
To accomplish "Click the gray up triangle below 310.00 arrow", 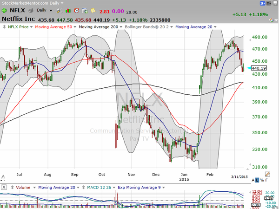I will (x=247, y=169).
